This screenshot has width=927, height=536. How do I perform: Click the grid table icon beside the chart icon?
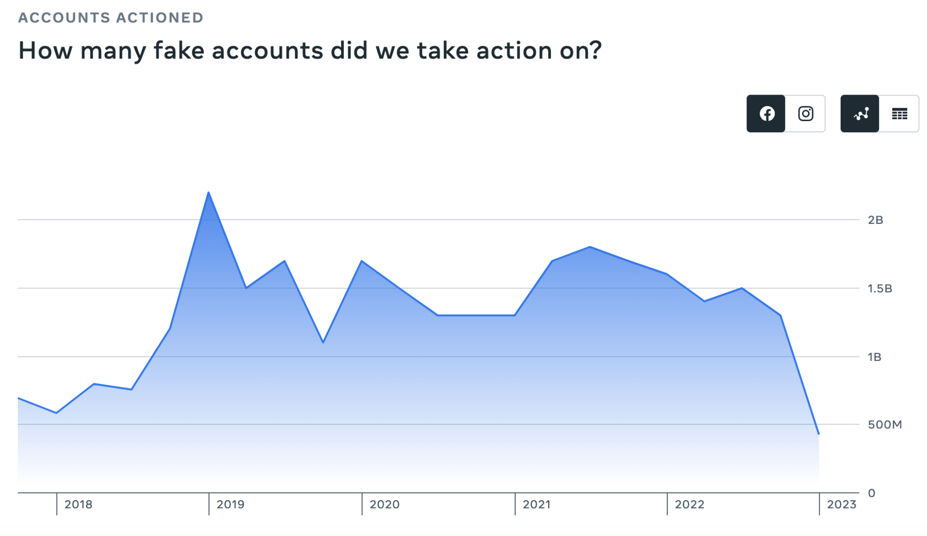coord(899,113)
